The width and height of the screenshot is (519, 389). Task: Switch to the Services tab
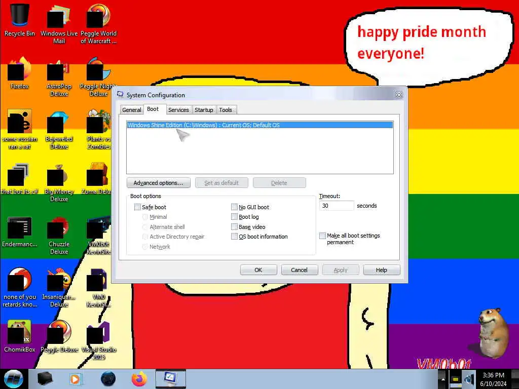[178, 110]
